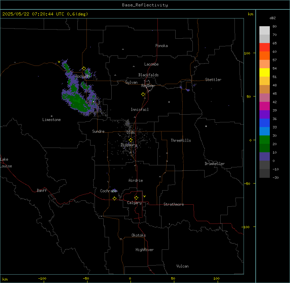
Task: Select the yellow diamond marker between Olds and Didsbury
Action: 131,140
